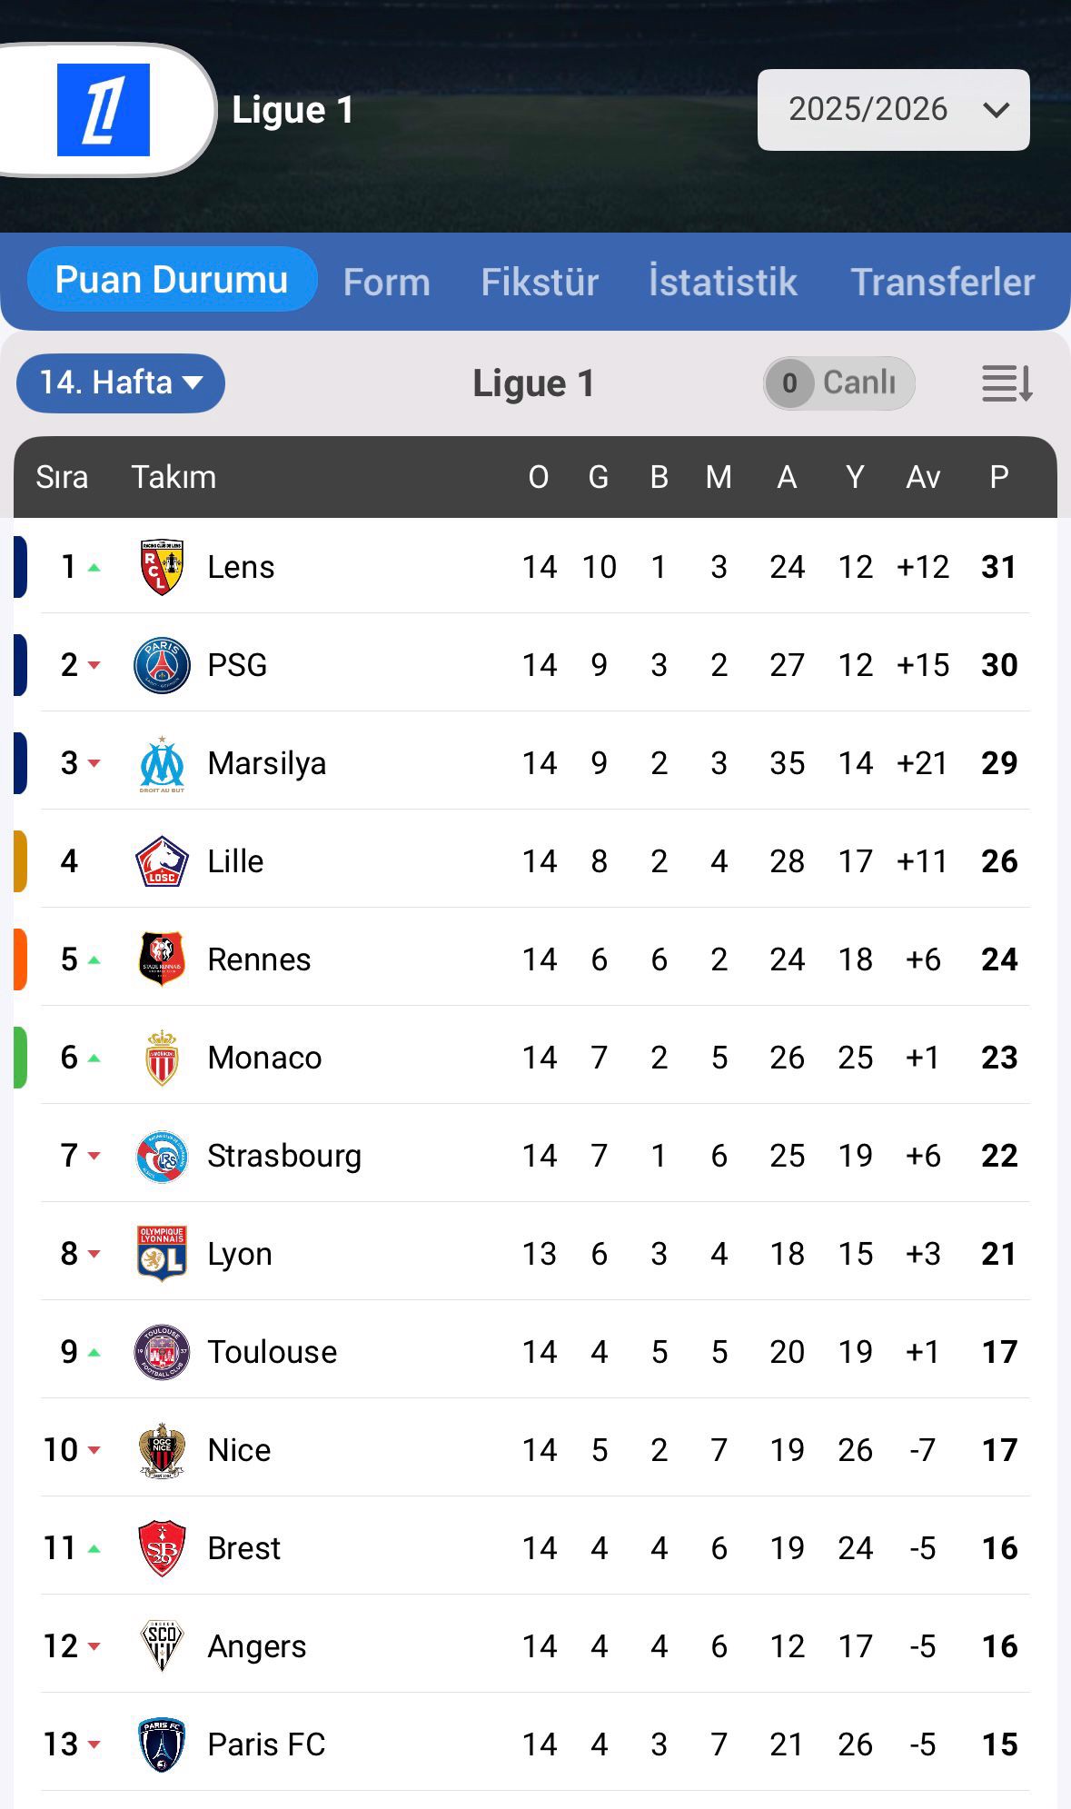Expand the 14. Hafta week selector

click(121, 383)
